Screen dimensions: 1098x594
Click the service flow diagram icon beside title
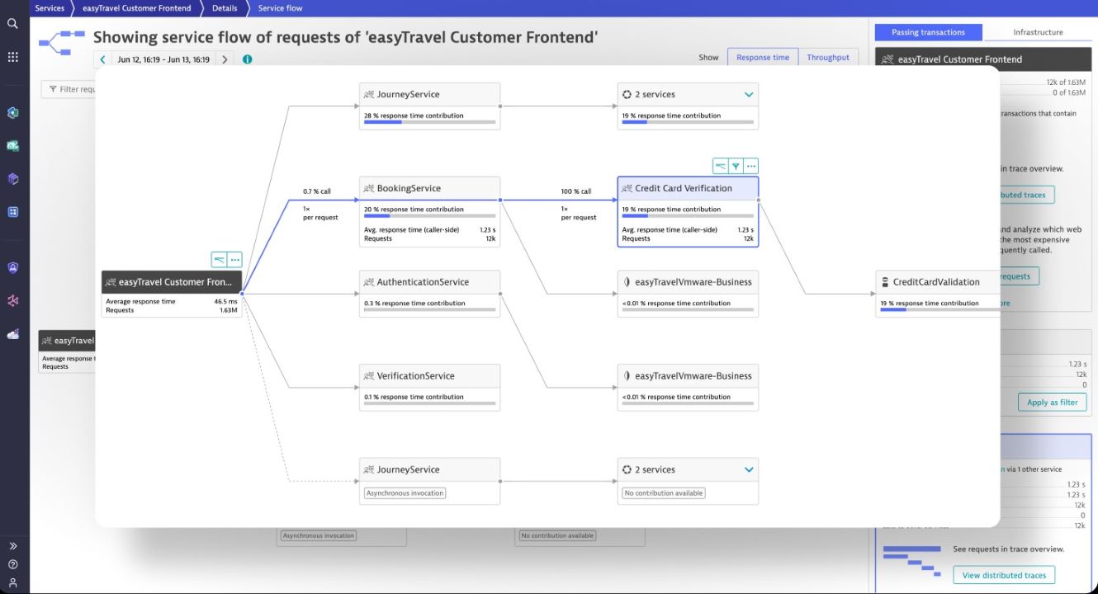coord(62,42)
